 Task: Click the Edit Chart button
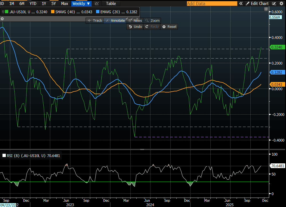click(x=257, y=4)
